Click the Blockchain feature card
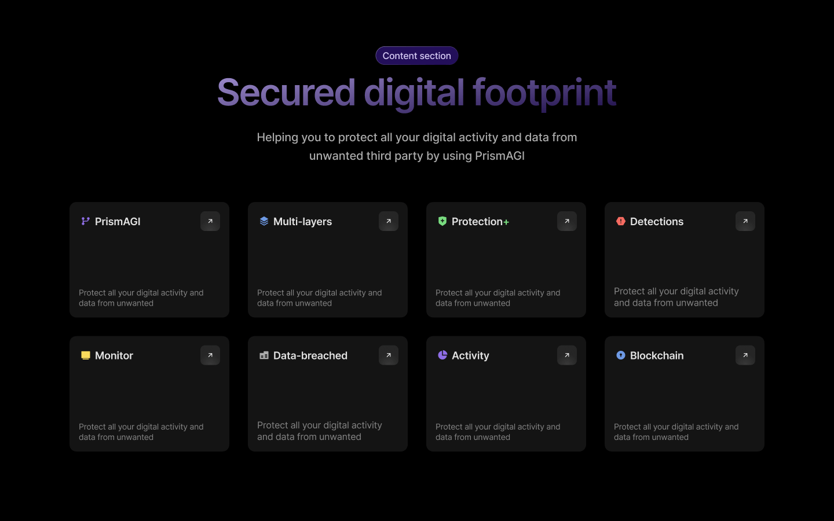834x521 pixels. (684, 394)
